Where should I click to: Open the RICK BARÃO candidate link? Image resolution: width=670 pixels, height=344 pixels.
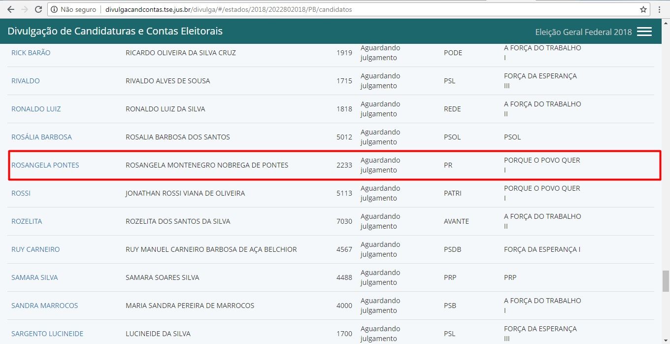31,53
